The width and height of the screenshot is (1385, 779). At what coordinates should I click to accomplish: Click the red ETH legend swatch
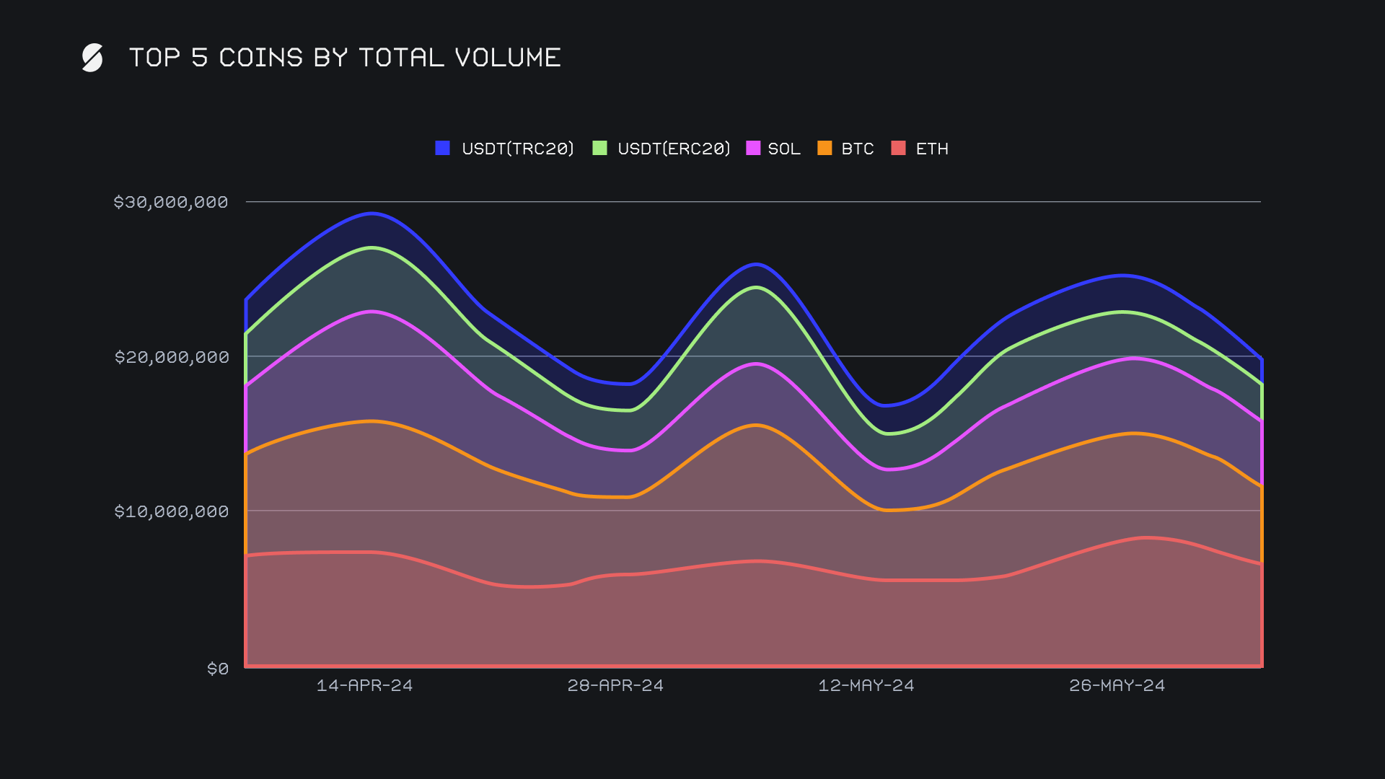tap(898, 148)
